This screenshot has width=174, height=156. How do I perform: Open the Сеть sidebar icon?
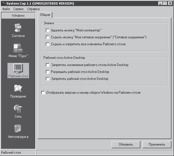point(18,109)
